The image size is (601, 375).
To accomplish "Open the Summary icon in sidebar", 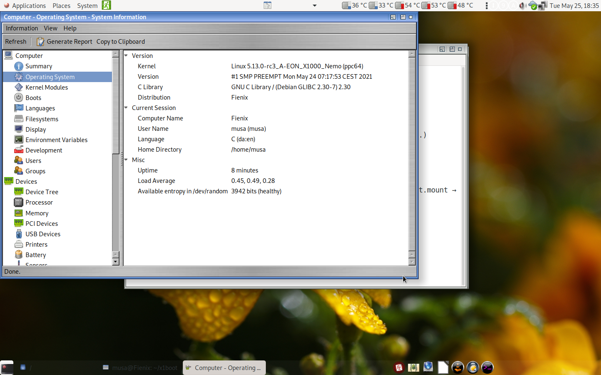I will pyautogui.click(x=19, y=66).
